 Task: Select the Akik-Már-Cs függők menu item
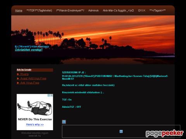(x=118, y=10)
